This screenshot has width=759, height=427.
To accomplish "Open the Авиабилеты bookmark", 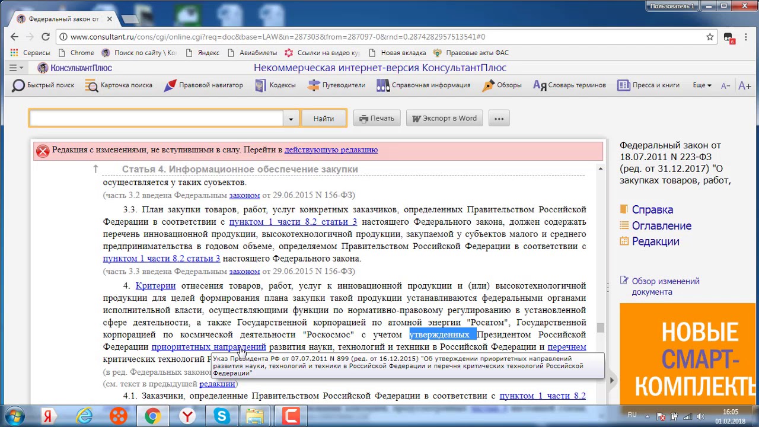I will [x=252, y=53].
